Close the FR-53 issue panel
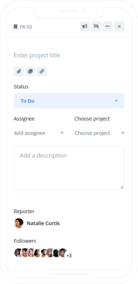The height and width of the screenshot is (284, 138). pos(119,27)
